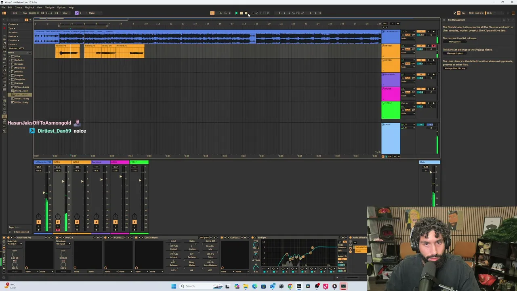
Task: Click the HOOK track volume fader in the mixer
Action: tap(120, 177)
